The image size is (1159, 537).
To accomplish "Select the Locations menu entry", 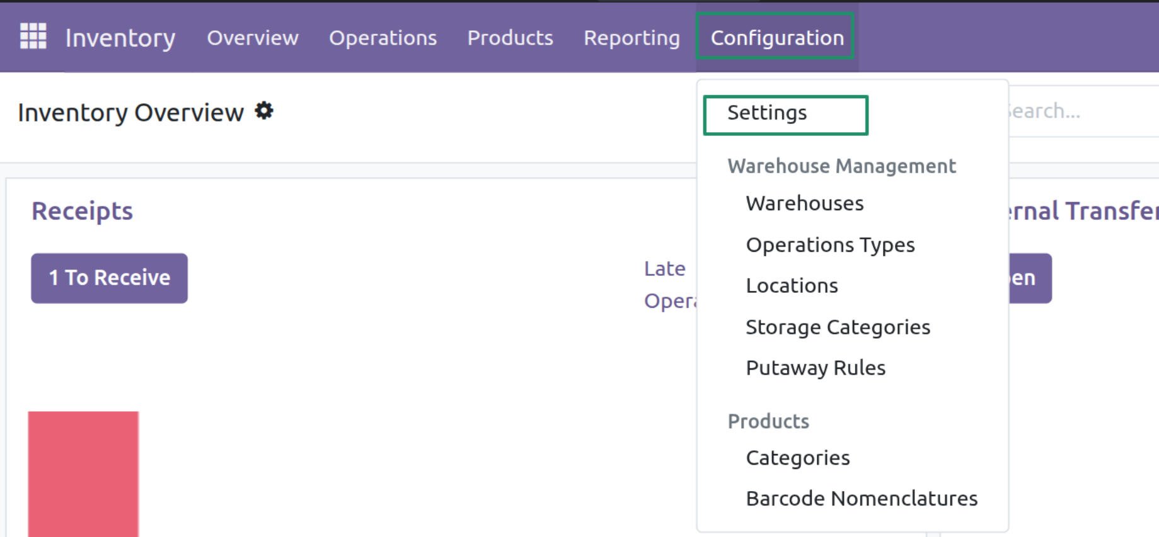I will 792,286.
